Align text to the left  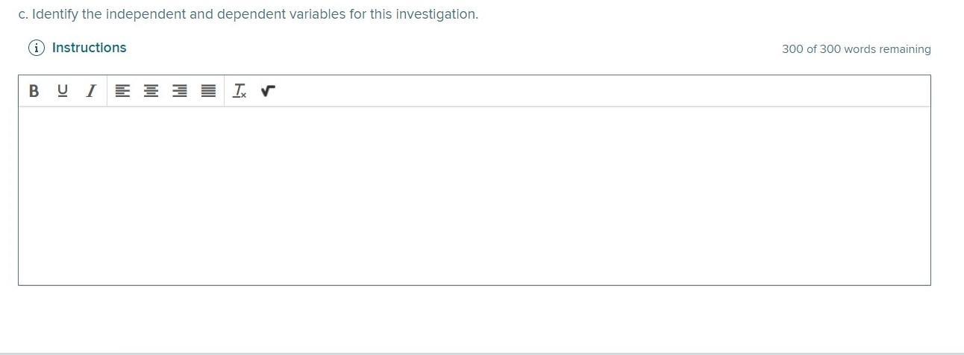tap(122, 91)
